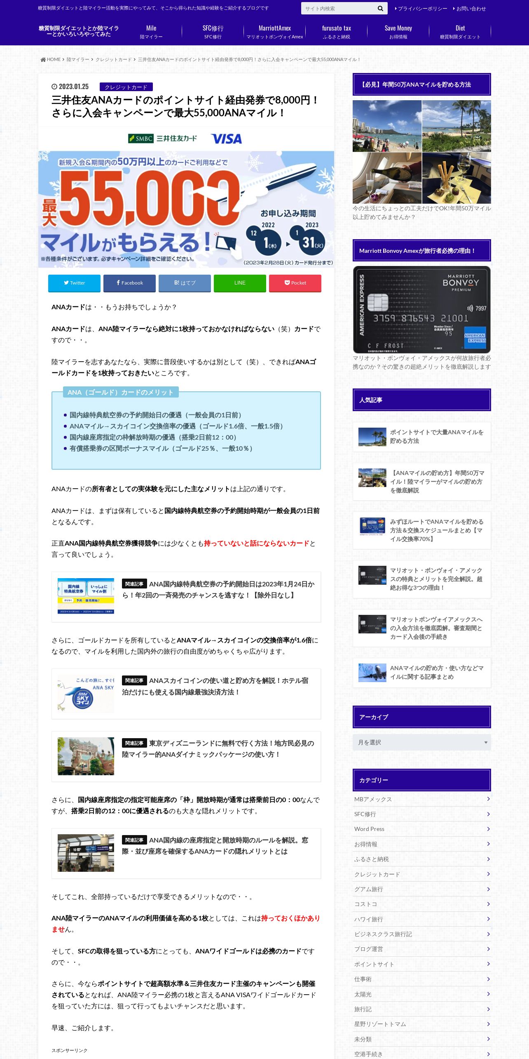Bookmark with はてブ button
The height and width of the screenshot is (1059, 529).
(x=185, y=283)
